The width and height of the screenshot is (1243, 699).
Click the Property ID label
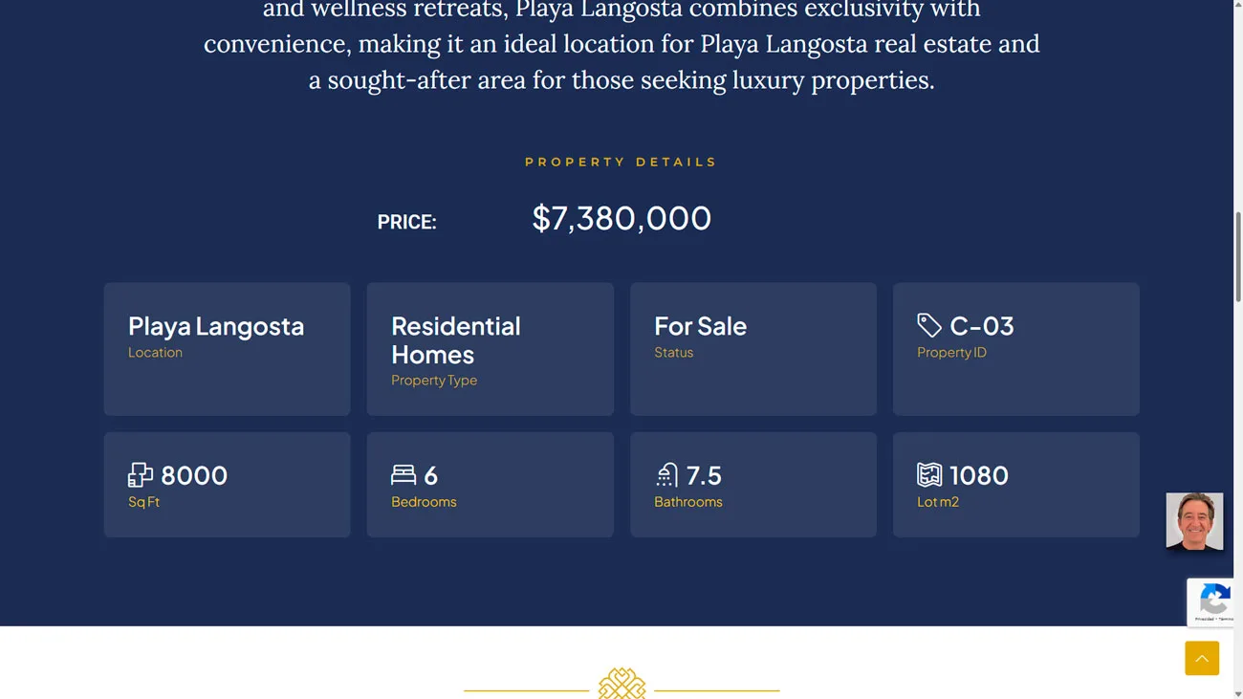coord(951,353)
